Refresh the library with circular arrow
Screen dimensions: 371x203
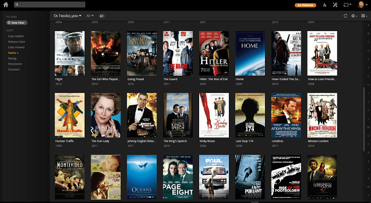[x=345, y=16]
